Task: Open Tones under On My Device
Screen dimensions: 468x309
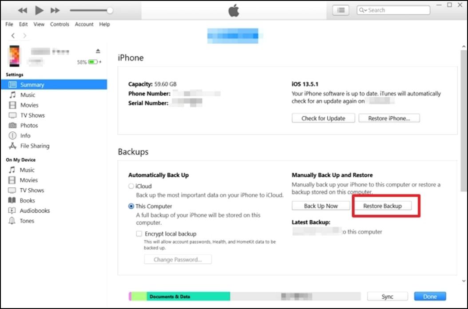Action: (27, 221)
